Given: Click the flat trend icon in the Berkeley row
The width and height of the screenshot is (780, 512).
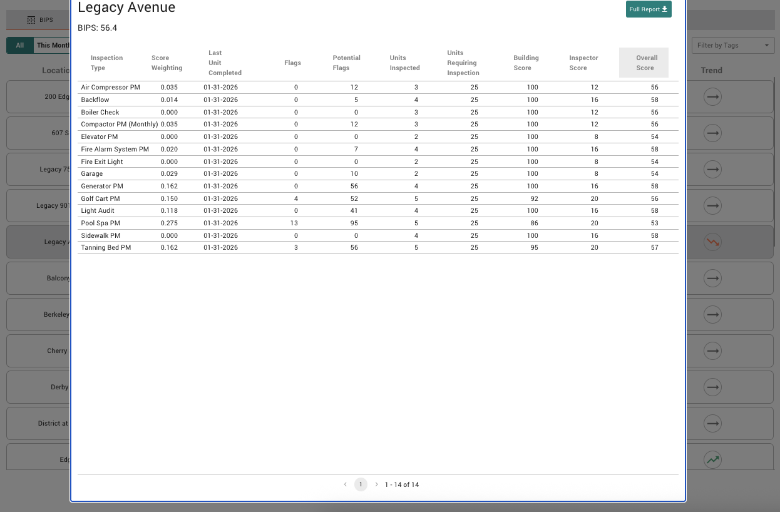Looking at the screenshot, I should click(712, 314).
